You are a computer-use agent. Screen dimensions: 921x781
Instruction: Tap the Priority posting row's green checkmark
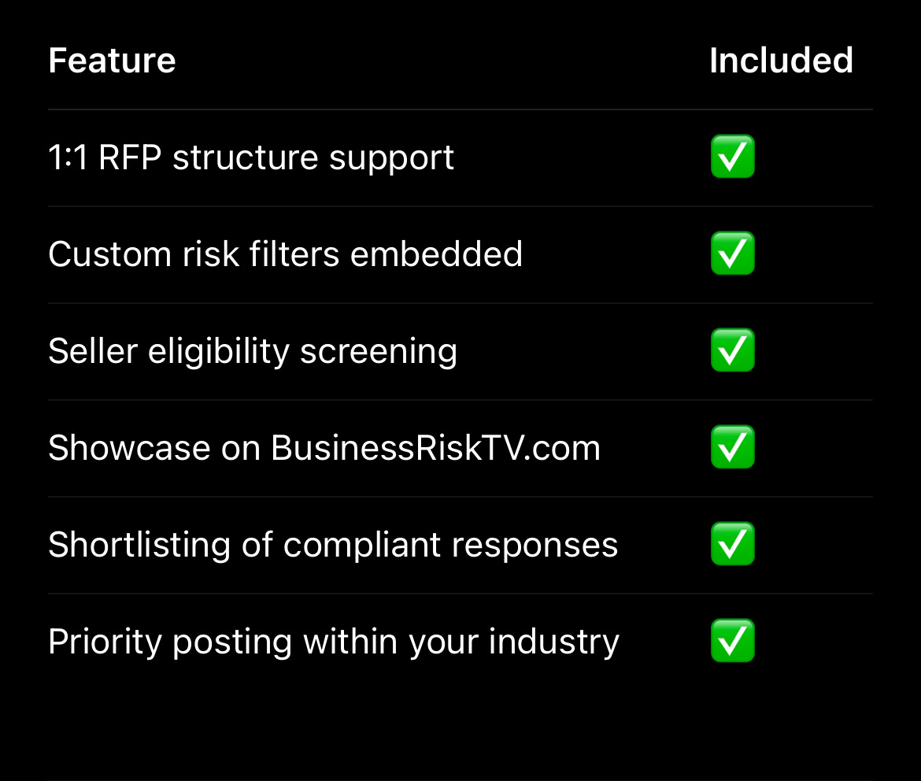(732, 641)
